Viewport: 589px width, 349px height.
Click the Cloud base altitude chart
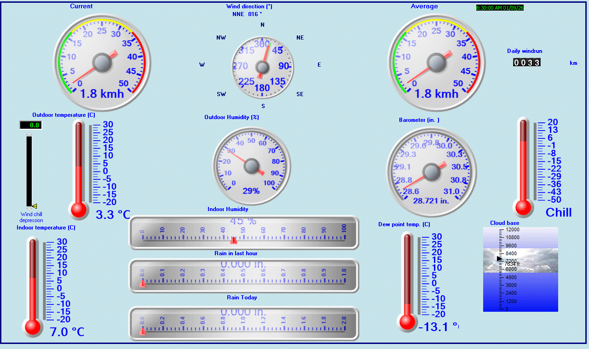pos(520,269)
